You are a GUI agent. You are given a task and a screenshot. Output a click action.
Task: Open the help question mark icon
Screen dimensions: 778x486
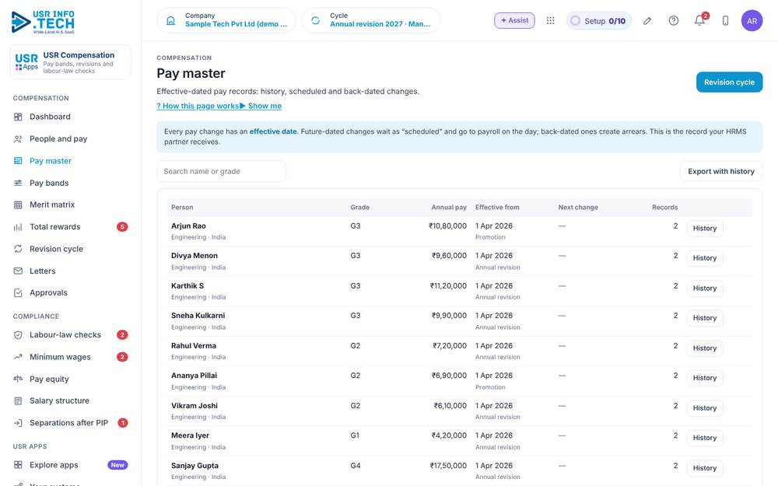pos(673,21)
